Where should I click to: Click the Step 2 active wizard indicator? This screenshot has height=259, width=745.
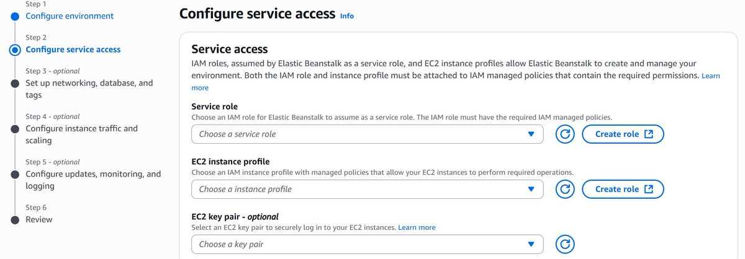tap(15, 50)
